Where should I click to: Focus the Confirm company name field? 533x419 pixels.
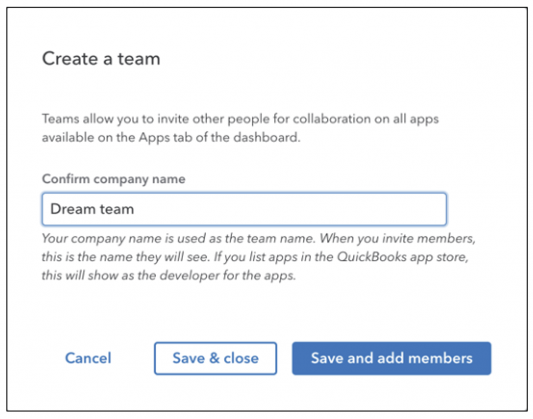coord(244,209)
